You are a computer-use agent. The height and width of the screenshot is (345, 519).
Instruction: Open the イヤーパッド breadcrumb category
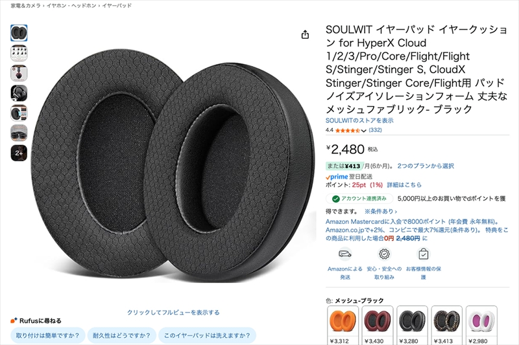tap(117, 6)
